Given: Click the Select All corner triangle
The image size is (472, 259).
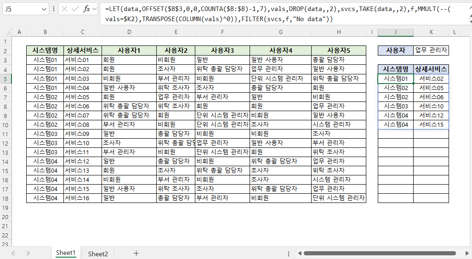Looking at the screenshot, I should 6,32.
